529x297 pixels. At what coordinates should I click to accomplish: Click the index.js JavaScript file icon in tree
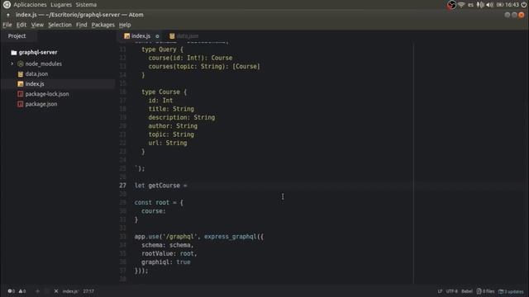[x=21, y=84]
